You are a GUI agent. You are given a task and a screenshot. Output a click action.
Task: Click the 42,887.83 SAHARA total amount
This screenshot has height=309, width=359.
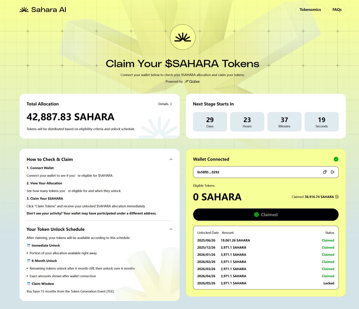[70, 117]
